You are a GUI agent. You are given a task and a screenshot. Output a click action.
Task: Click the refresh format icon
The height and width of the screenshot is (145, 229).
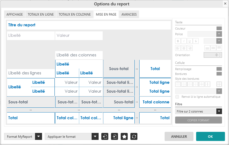[134, 136]
